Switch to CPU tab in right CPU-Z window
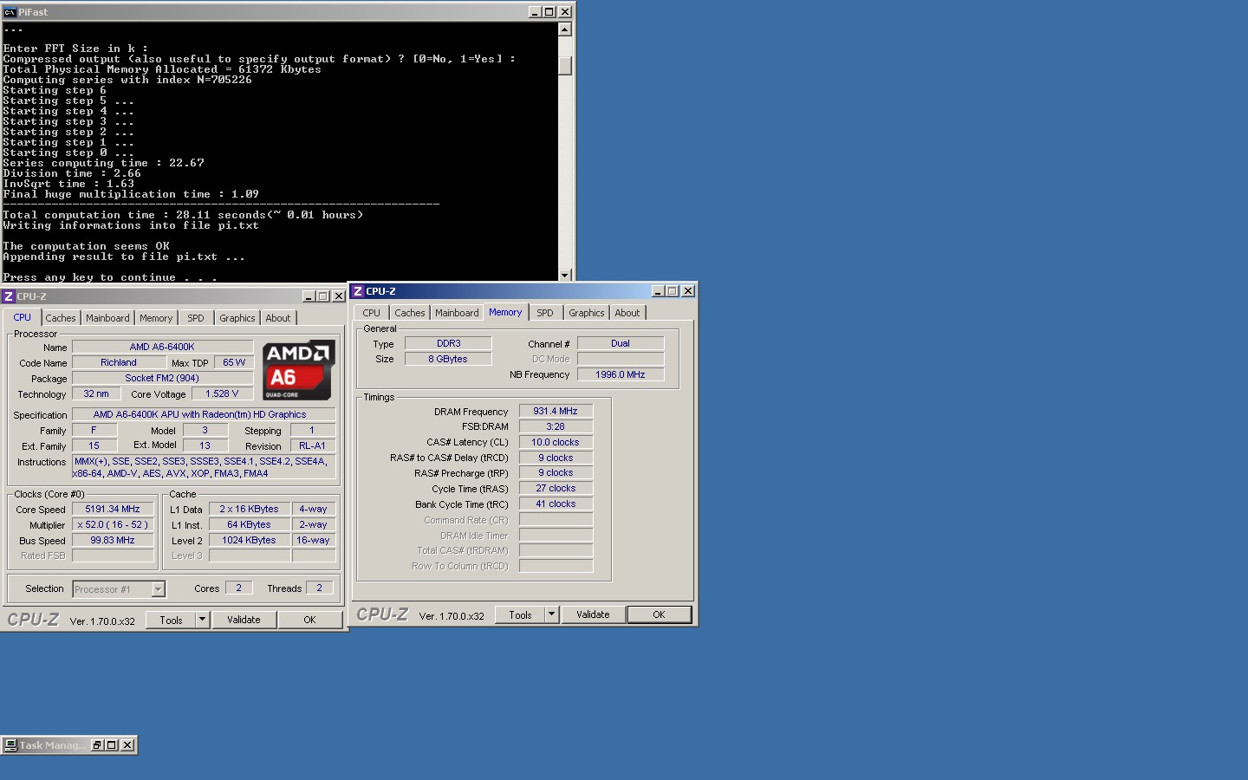 [x=371, y=313]
